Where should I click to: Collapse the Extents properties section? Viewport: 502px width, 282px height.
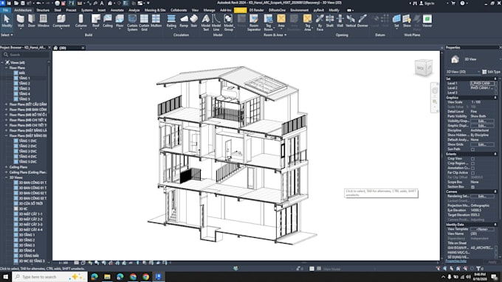495,154
